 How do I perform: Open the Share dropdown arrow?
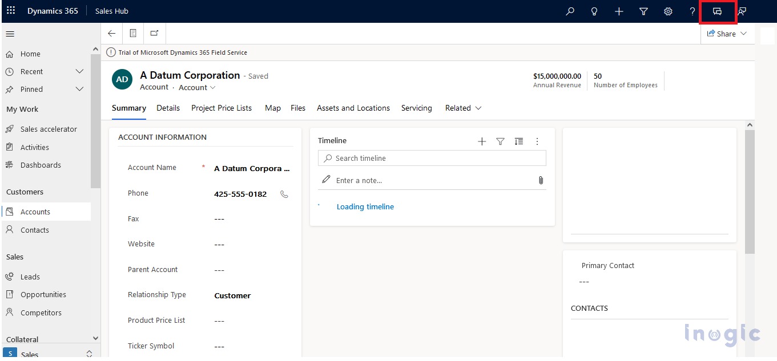743,34
